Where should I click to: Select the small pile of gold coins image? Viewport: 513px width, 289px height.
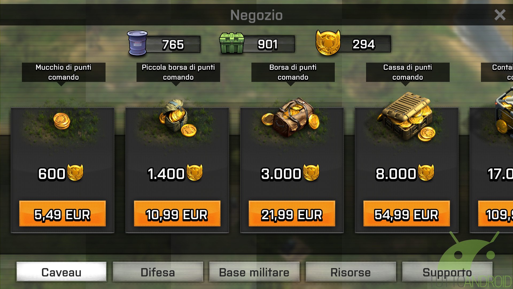point(62,121)
